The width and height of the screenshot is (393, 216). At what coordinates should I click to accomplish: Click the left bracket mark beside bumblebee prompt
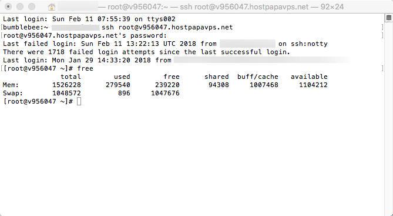click(2, 27)
